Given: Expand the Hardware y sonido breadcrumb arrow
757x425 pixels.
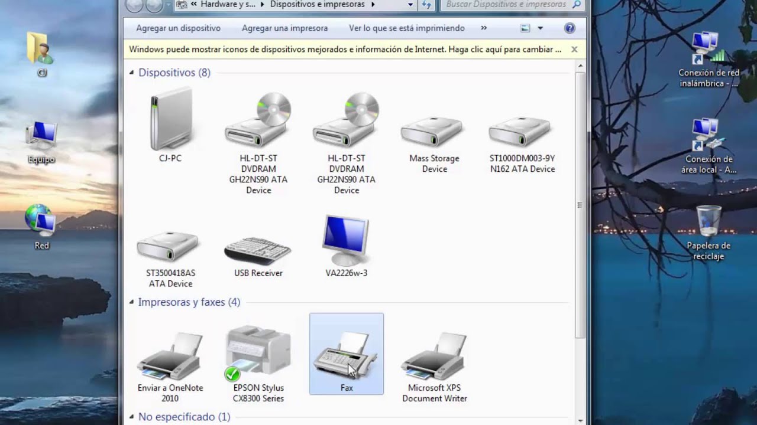Looking at the screenshot, I should 262,5.
